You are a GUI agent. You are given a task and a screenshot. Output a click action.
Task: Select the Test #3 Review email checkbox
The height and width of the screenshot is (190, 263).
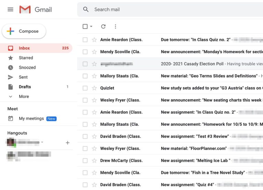[x=85, y=136]
